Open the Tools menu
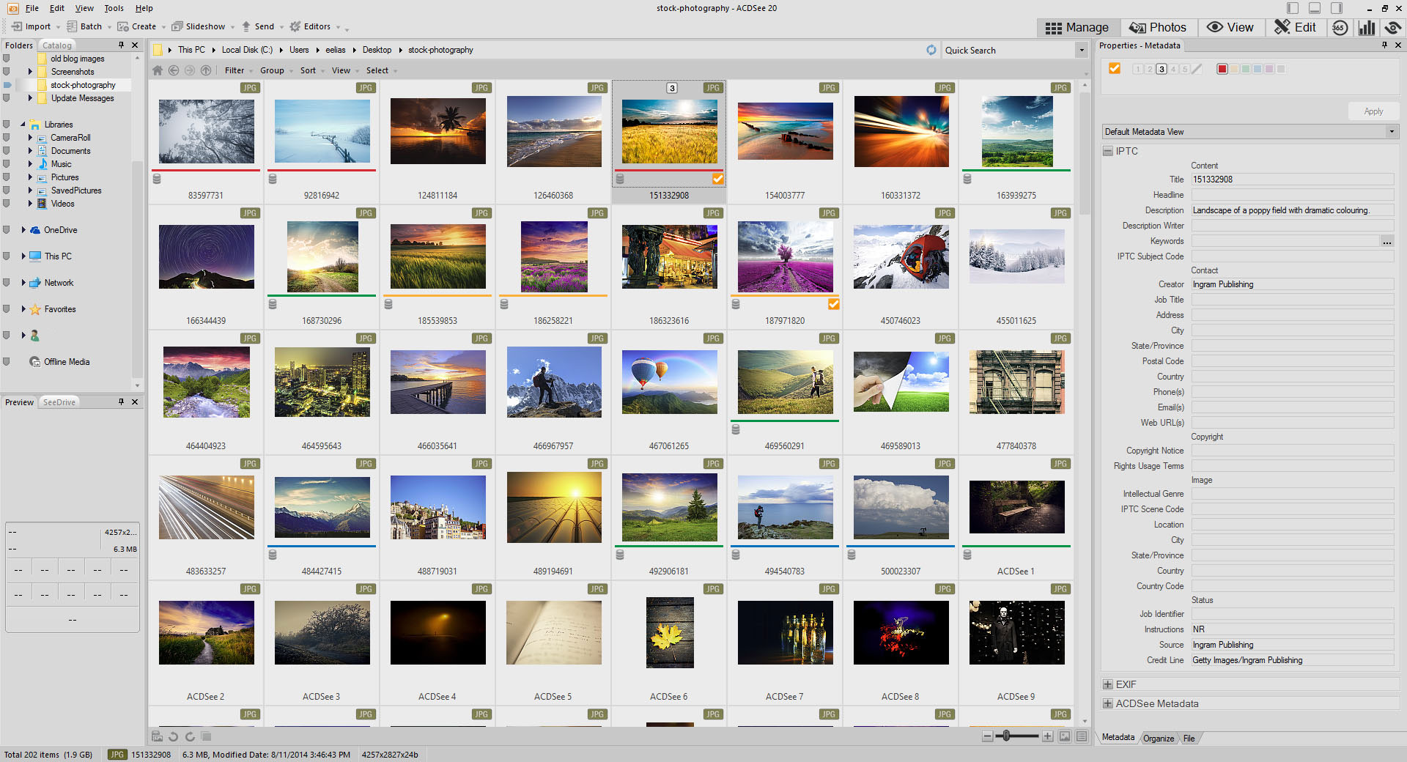Viewport: 1407px width, 762px height. pos(114,8)
